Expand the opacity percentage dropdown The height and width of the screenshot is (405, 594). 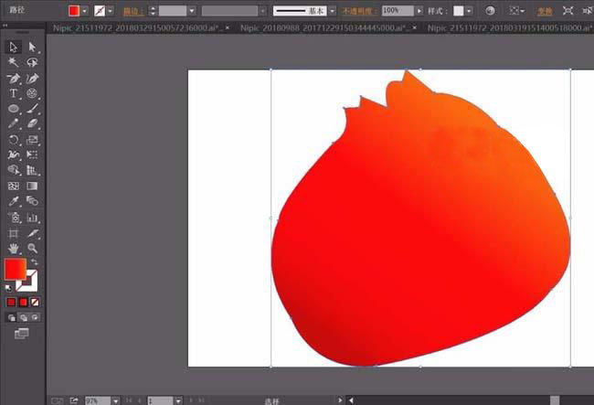[x=419, y=11]
